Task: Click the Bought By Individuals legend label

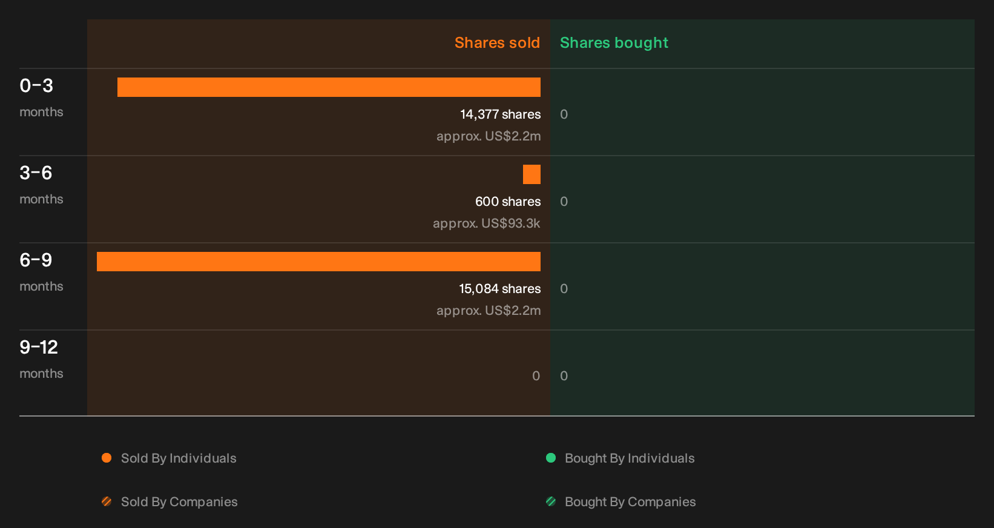Action: click(x=630, y=458)
